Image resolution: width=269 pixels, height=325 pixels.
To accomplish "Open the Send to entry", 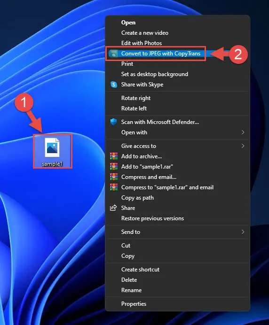I will (177, 232).
